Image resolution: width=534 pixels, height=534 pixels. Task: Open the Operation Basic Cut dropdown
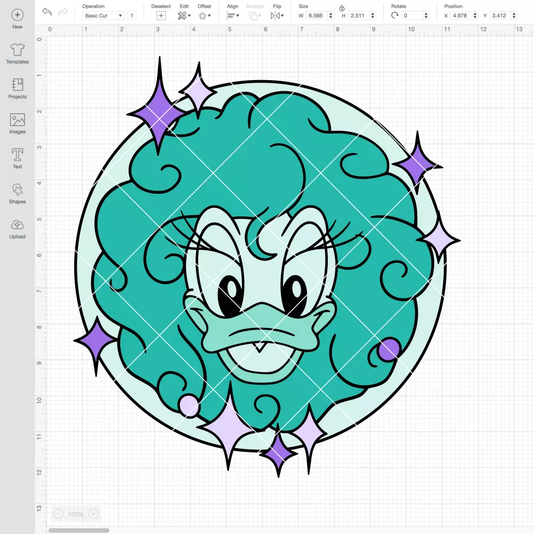tap(104, 15)
